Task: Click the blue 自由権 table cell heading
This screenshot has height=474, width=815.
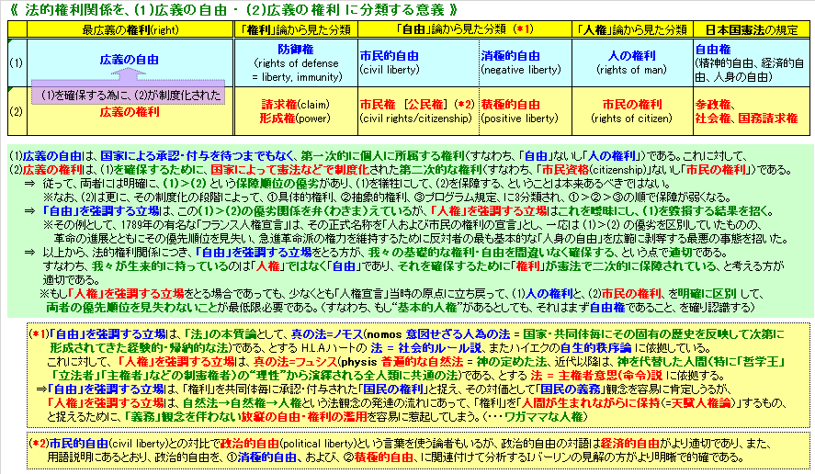Action: 713,50
